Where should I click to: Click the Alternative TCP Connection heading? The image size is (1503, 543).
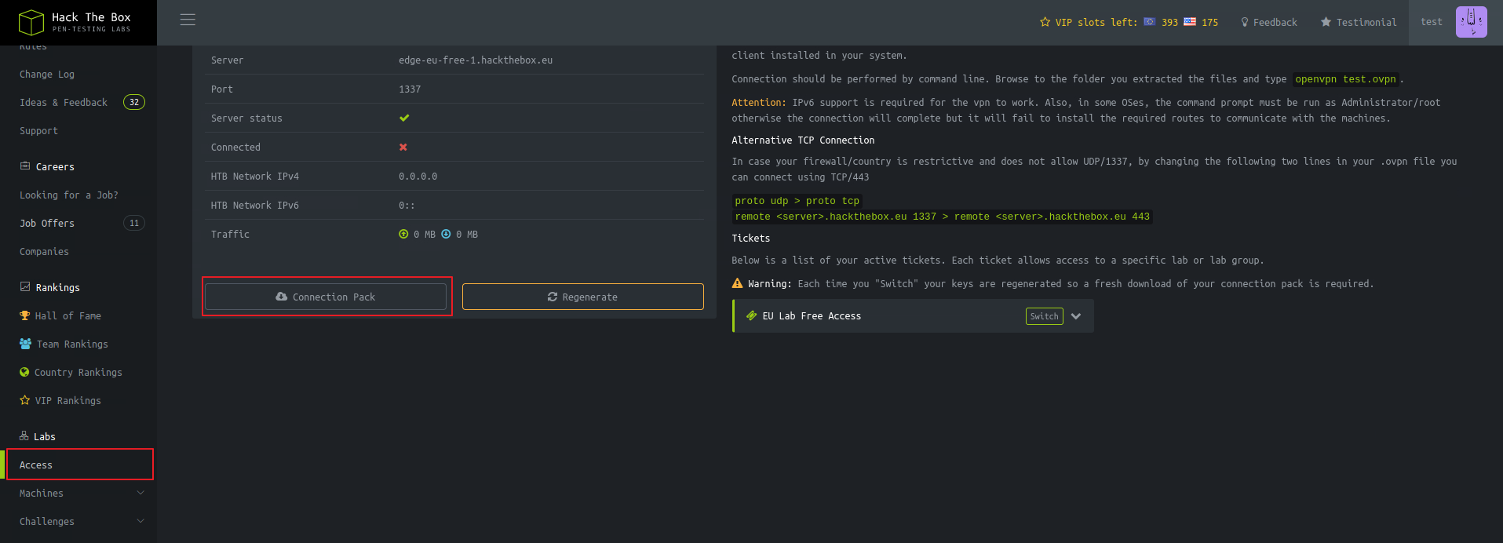(x=803, y=140)
